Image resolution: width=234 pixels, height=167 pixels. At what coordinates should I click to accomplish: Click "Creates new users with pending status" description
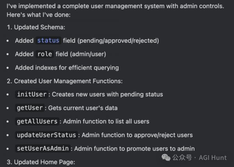(107, 94)
